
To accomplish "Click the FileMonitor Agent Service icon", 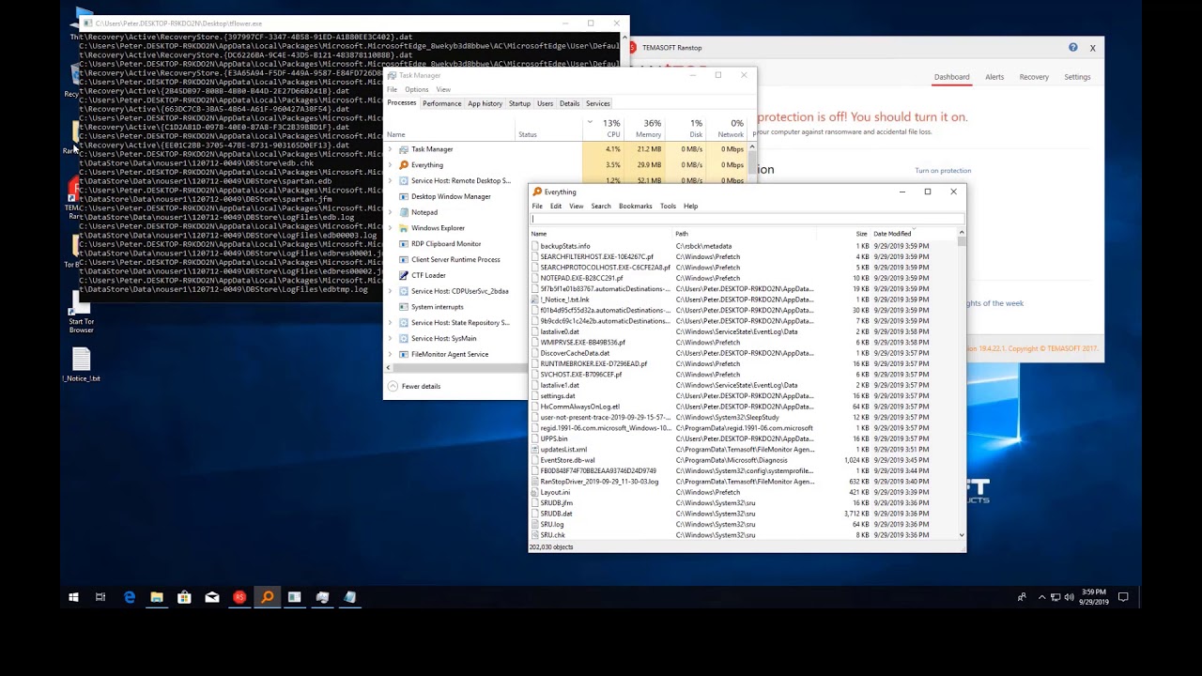I will point(404,354).
